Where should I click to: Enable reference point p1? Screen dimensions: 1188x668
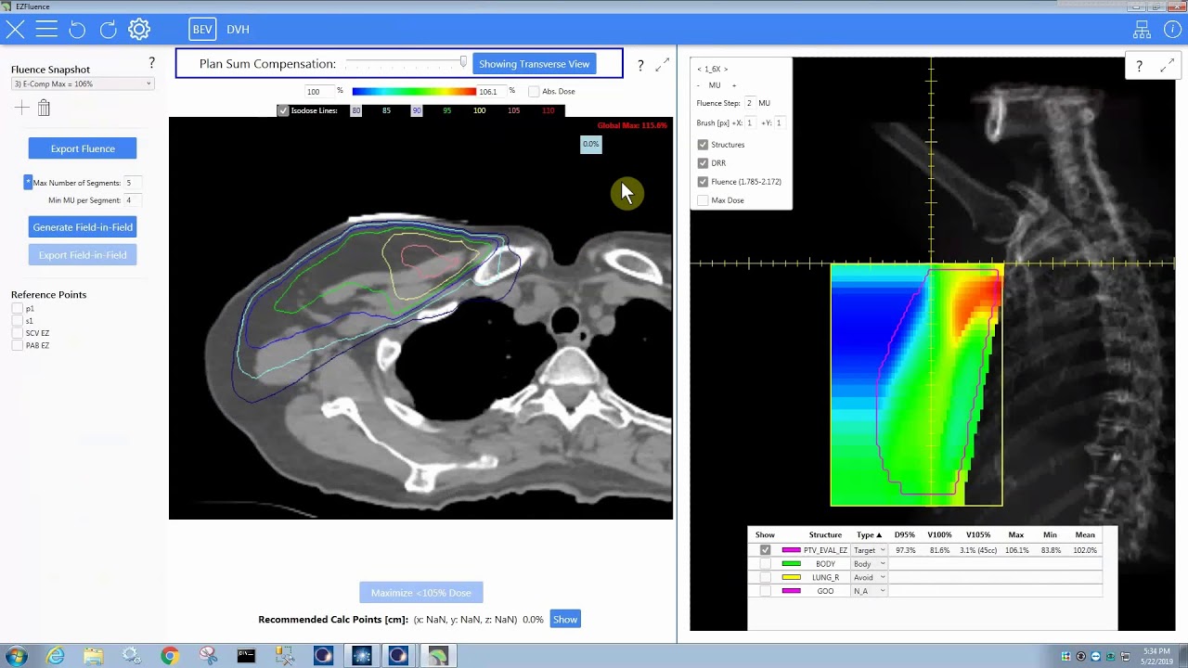17,308
